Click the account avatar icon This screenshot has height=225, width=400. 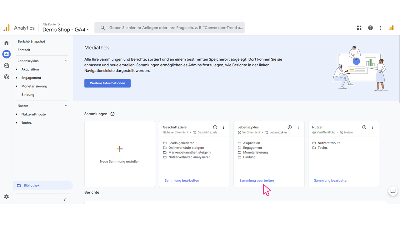tap(391, 28)
